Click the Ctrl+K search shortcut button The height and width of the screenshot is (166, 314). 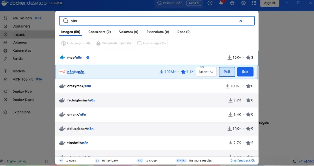pyautogui.click(x=194, y=3)
